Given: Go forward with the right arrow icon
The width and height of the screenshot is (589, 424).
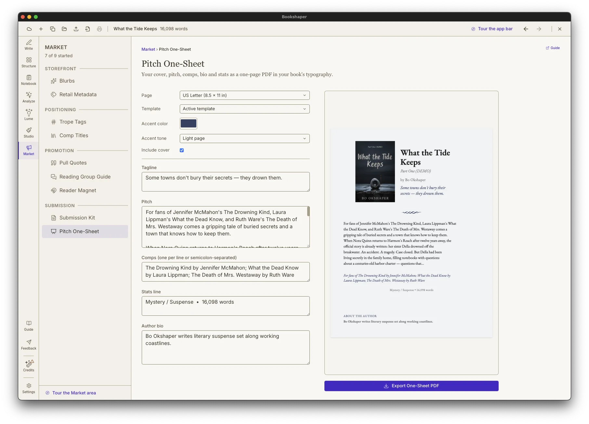Looking at the screenshot, I should [x=539, y=29].
